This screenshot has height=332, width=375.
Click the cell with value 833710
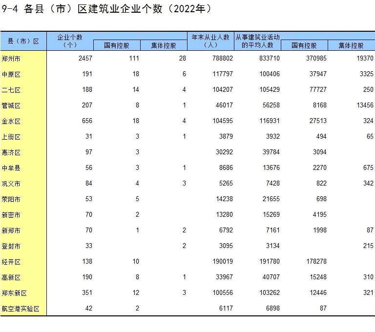point(269,58)
